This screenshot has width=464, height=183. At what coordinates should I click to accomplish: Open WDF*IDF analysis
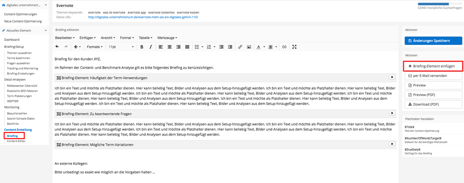(x=13, y=101)
